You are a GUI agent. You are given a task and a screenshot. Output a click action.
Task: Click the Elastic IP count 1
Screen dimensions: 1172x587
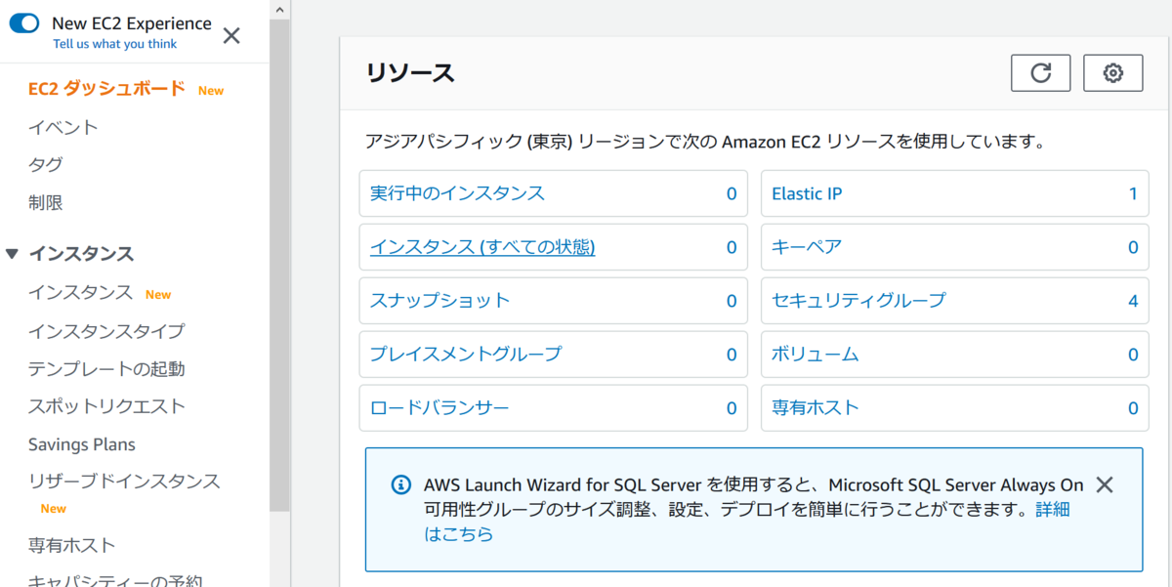1133,193
